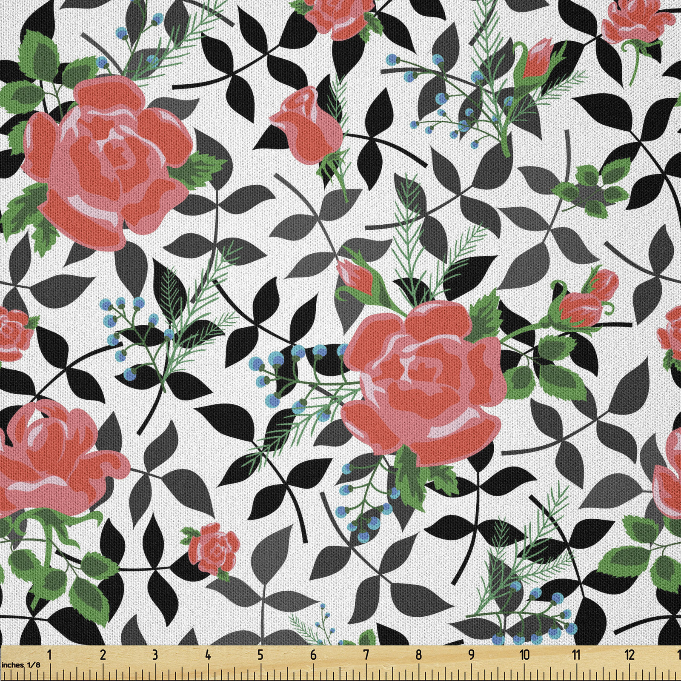This screenshot has width=681, height=681.
Task: Select the ruler mark labeled 9
Action: point(472,655)
